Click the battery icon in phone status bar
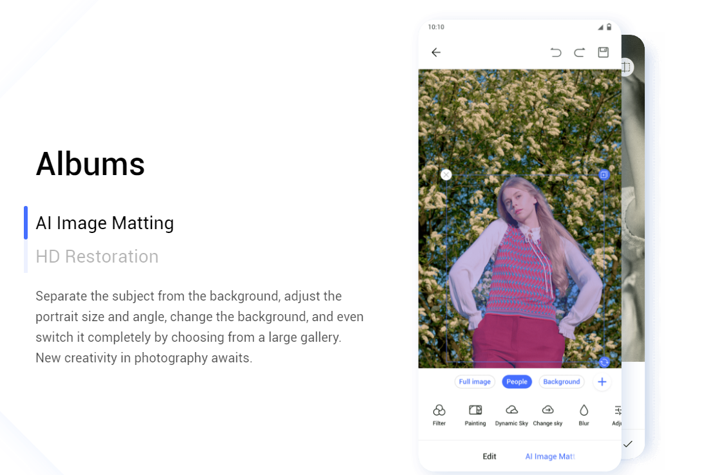 [609, 27]
